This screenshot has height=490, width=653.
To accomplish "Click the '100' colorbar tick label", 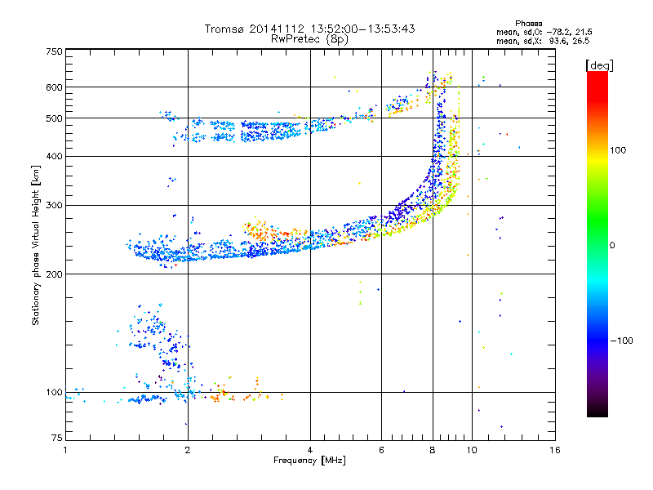I will tap(618, 150).
